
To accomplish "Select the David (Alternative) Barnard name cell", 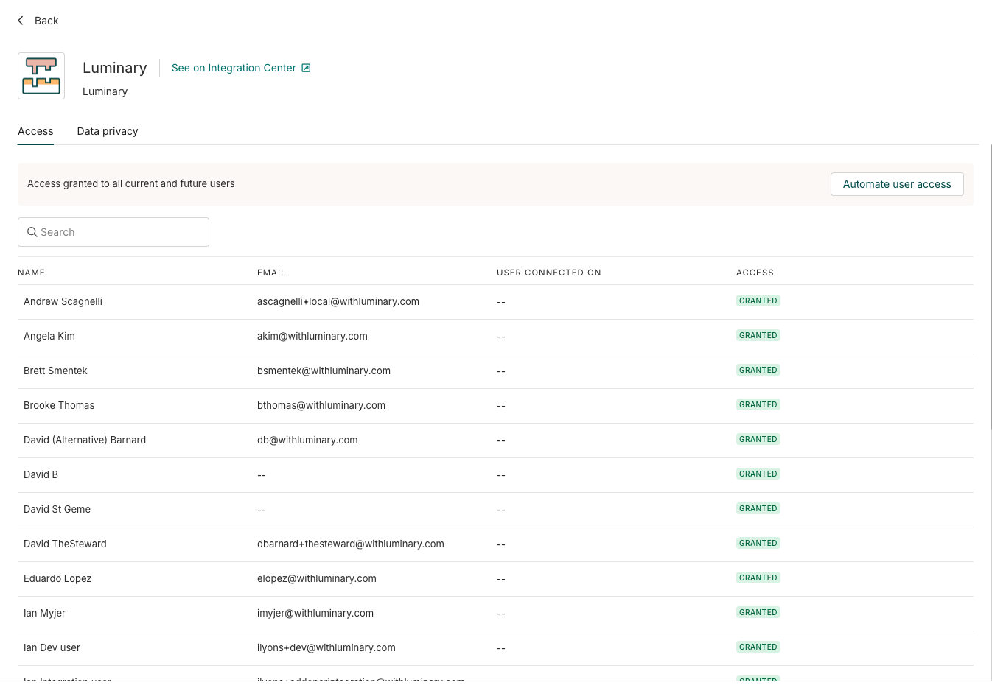I will (x=85, y=440).
